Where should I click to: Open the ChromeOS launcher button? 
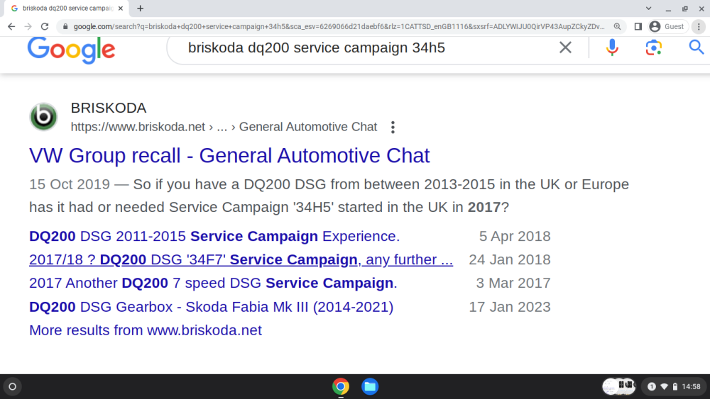click(x=13, y=386)
